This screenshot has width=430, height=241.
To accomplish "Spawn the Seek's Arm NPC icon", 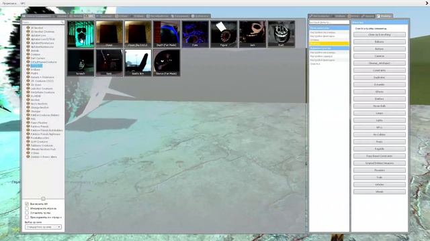I will [138, 62].
